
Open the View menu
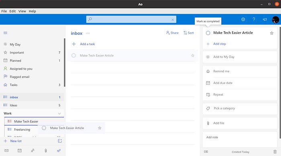[22, 11]
